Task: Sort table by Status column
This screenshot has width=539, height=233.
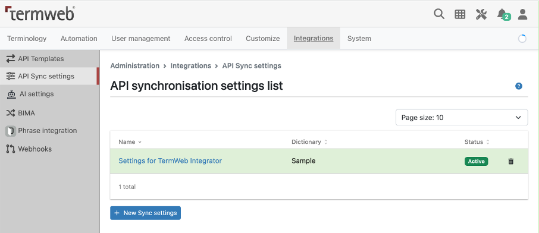Action: pyautogui.click(x=477, y=142)
